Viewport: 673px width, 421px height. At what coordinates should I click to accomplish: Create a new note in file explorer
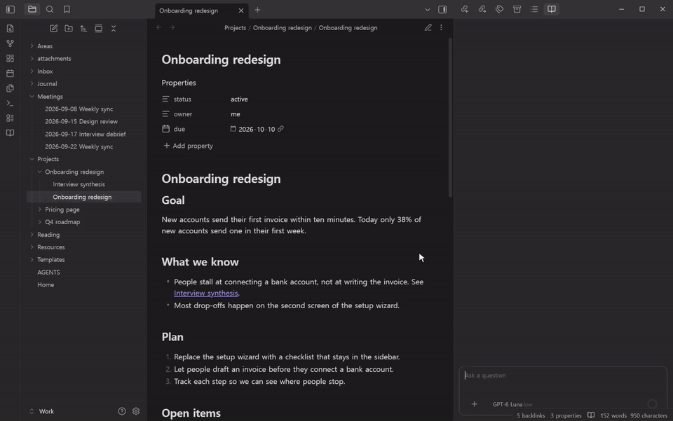[x=54, y=28]
